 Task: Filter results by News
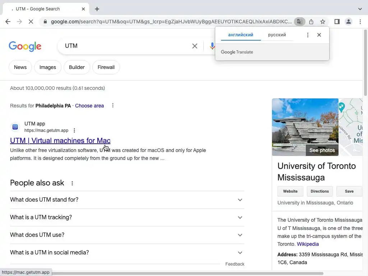tap(20, 67)
